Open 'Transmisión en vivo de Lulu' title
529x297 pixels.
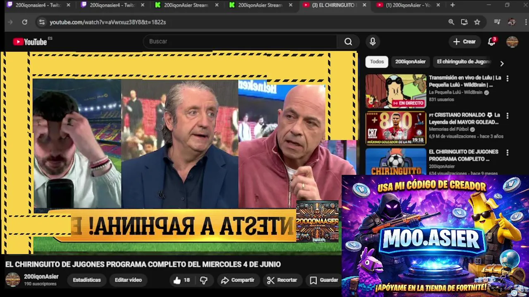click(x=465, y=81)
